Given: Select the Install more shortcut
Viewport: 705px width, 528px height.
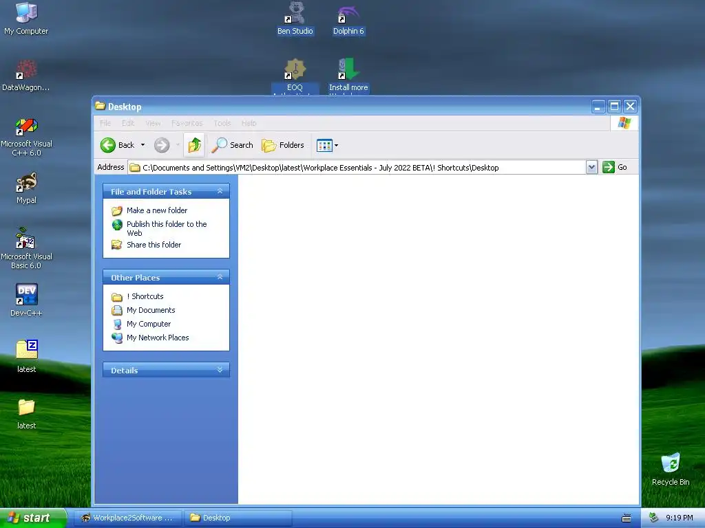Looking at the screenshot, I should (x=348, y=76).
